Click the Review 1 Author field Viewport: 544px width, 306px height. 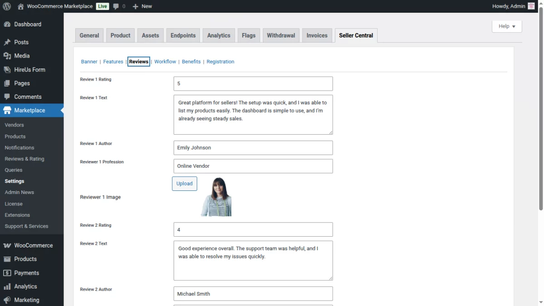(253, 148)
